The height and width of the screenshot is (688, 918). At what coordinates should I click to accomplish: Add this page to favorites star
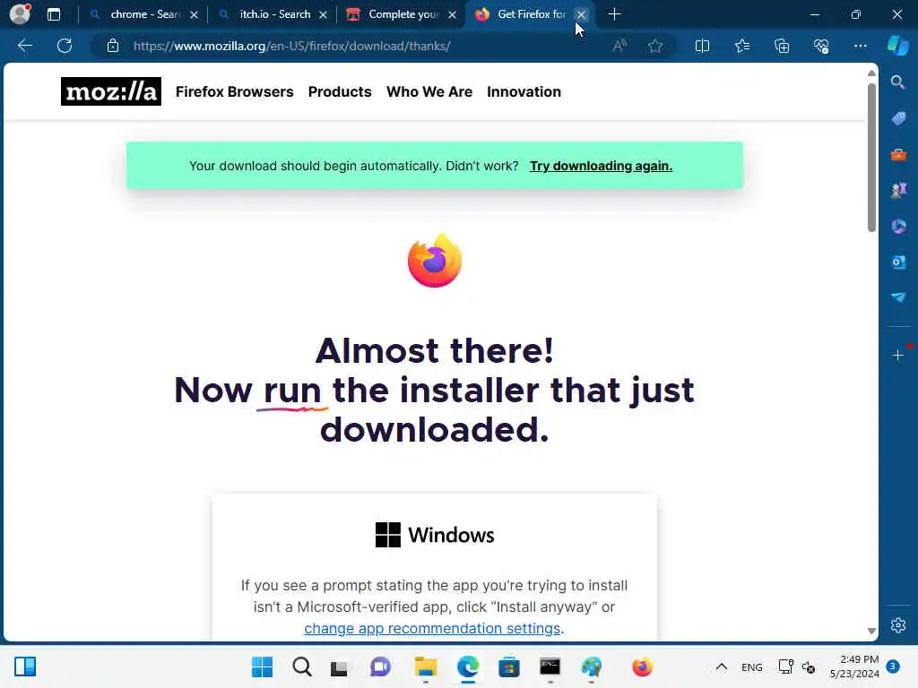655,46
